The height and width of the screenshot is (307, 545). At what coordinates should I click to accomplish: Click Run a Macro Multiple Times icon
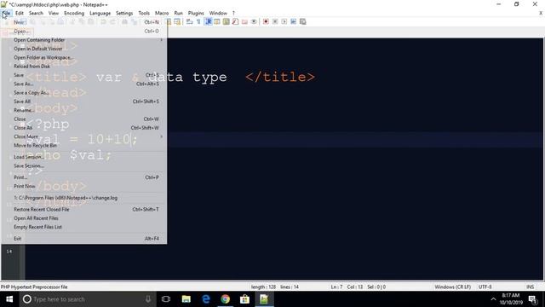[293, 21]
